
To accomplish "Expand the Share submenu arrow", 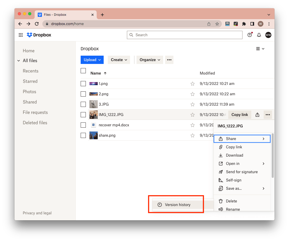I will tap(264, 139).
